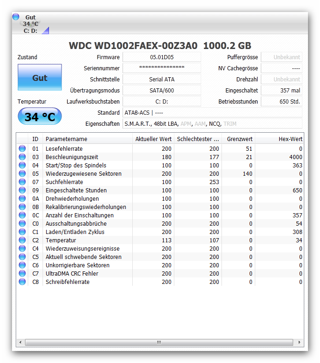Viewport: 320px width, 363px height.
Task: Select the Gut 34 °C C: D: drive tab
Action: coord(31,24)
